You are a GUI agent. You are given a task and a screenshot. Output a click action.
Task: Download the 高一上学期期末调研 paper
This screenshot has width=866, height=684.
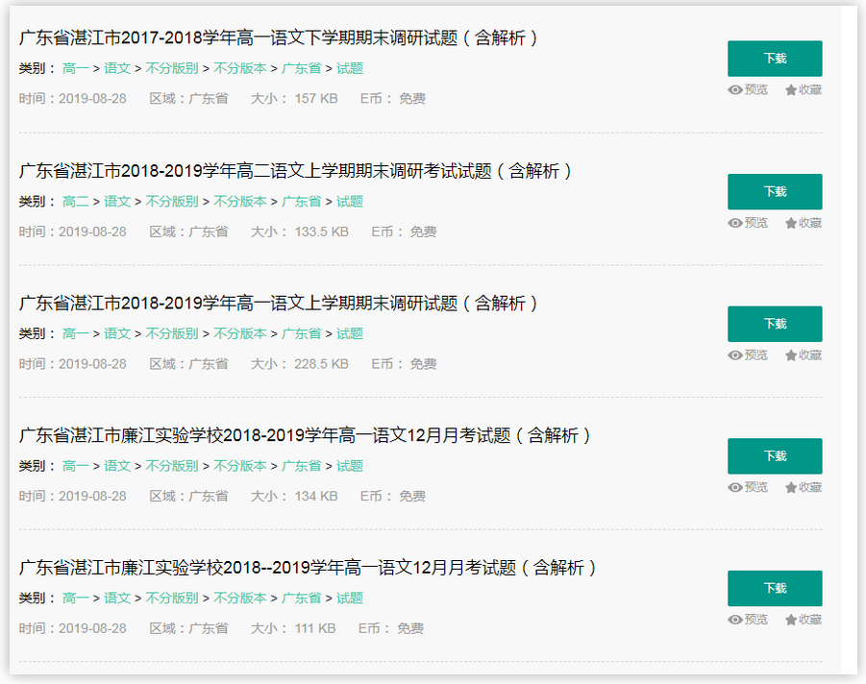point(775,324)
